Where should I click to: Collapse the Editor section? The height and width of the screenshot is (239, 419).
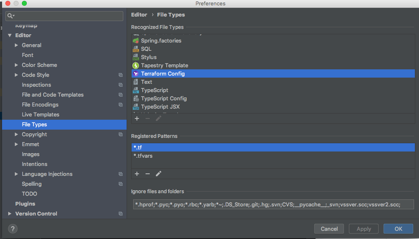10,35
